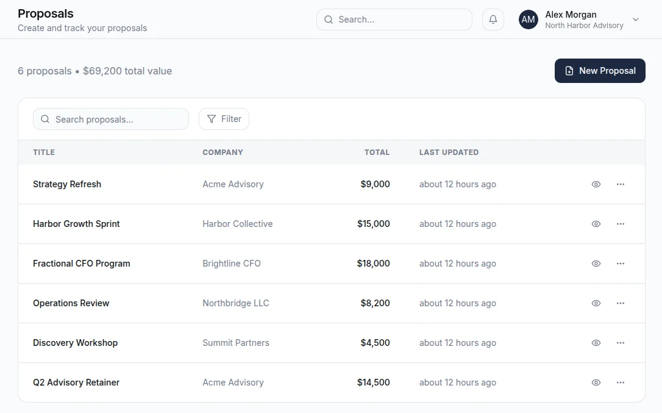Preview Fractional CFO Program with eye icon
662x413 pixels.
tap(596, 264)
